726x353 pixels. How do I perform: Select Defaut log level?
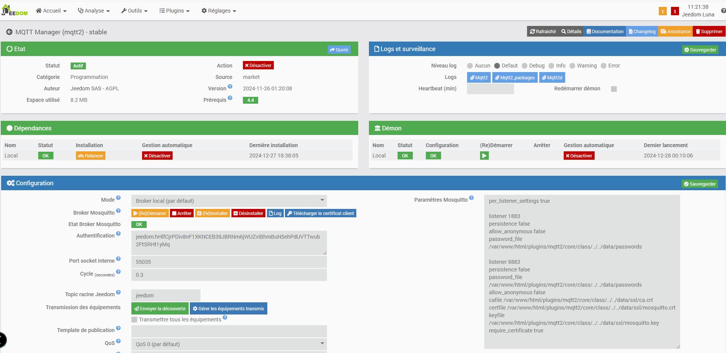(x=497, y=66)
